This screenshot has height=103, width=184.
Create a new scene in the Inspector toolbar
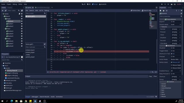(160, 11)
